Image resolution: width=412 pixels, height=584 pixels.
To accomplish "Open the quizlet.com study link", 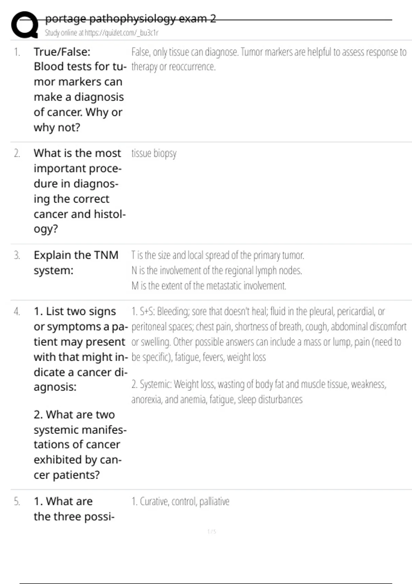I will (102, 33).
